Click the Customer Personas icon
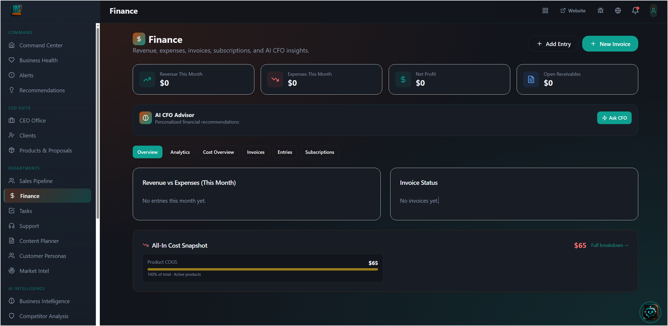The width and height of the screenshot is (668, 326). click(x=12, y=256)
